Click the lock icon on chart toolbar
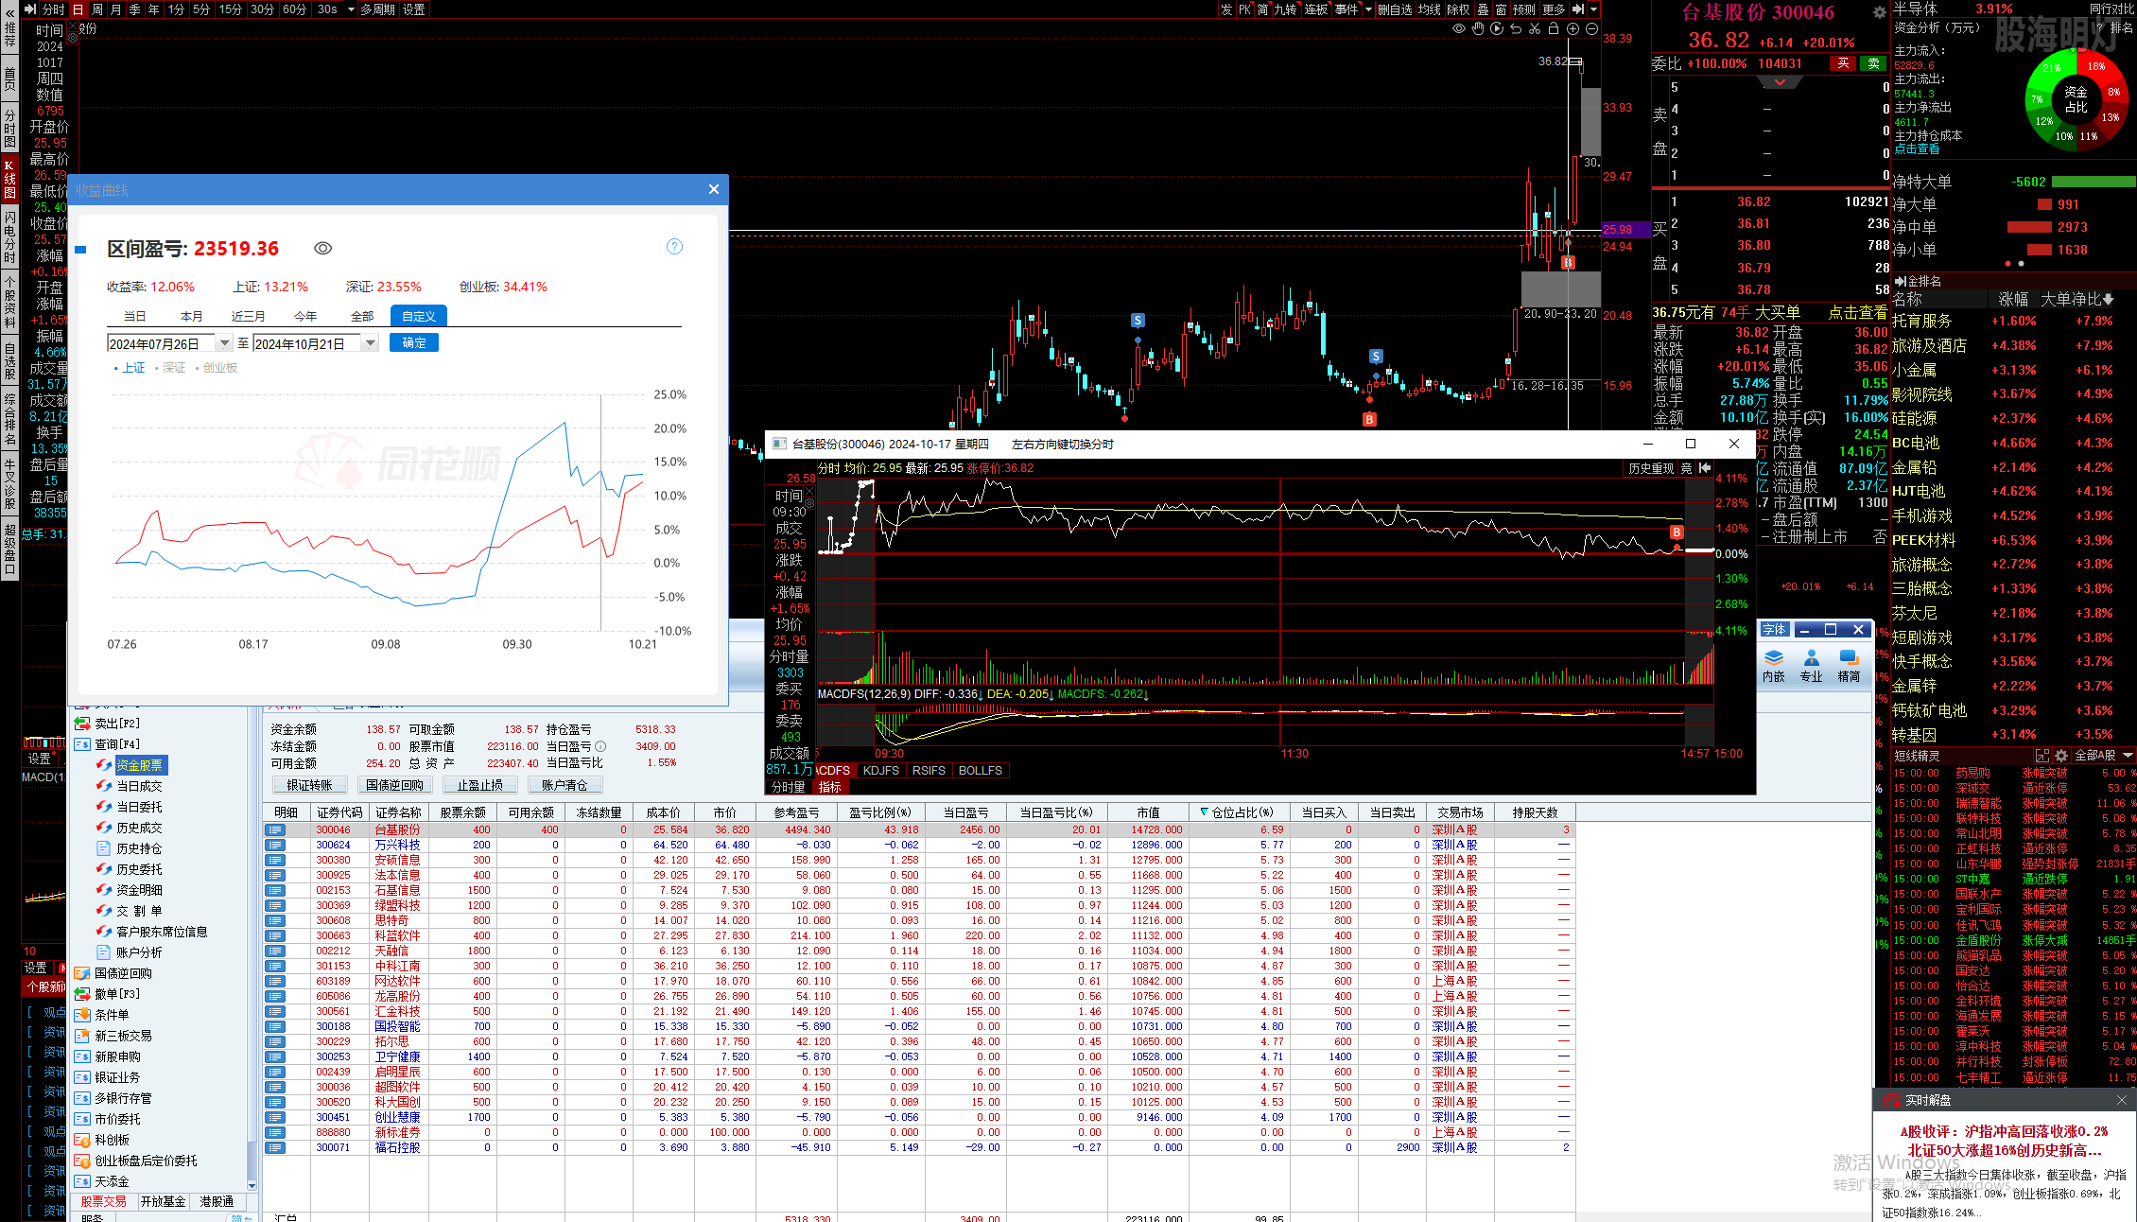The image size is (2137, 1222). point(1554,29)
